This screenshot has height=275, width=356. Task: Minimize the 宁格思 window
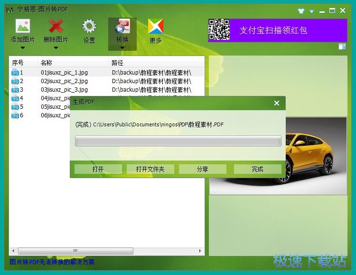[322, 11]
